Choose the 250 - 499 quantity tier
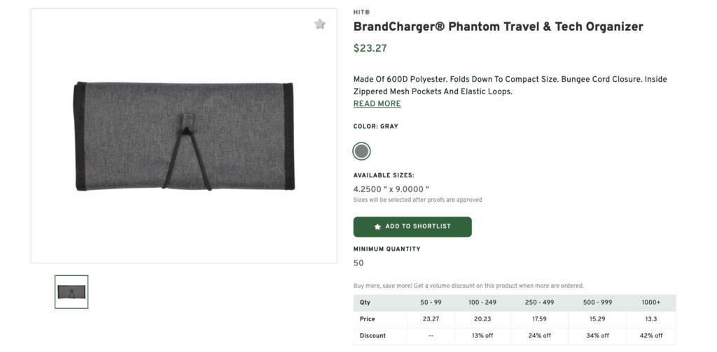This screenshot has width=717, height=352. pyautogui.click(x=538, y=302)
